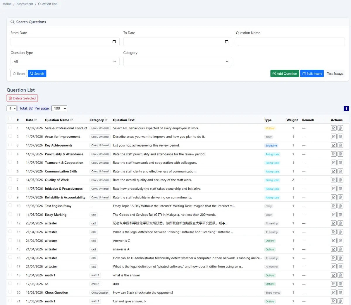Sort by Question Name column icon
The image size is (351, 305).
[x=72, y=120]
